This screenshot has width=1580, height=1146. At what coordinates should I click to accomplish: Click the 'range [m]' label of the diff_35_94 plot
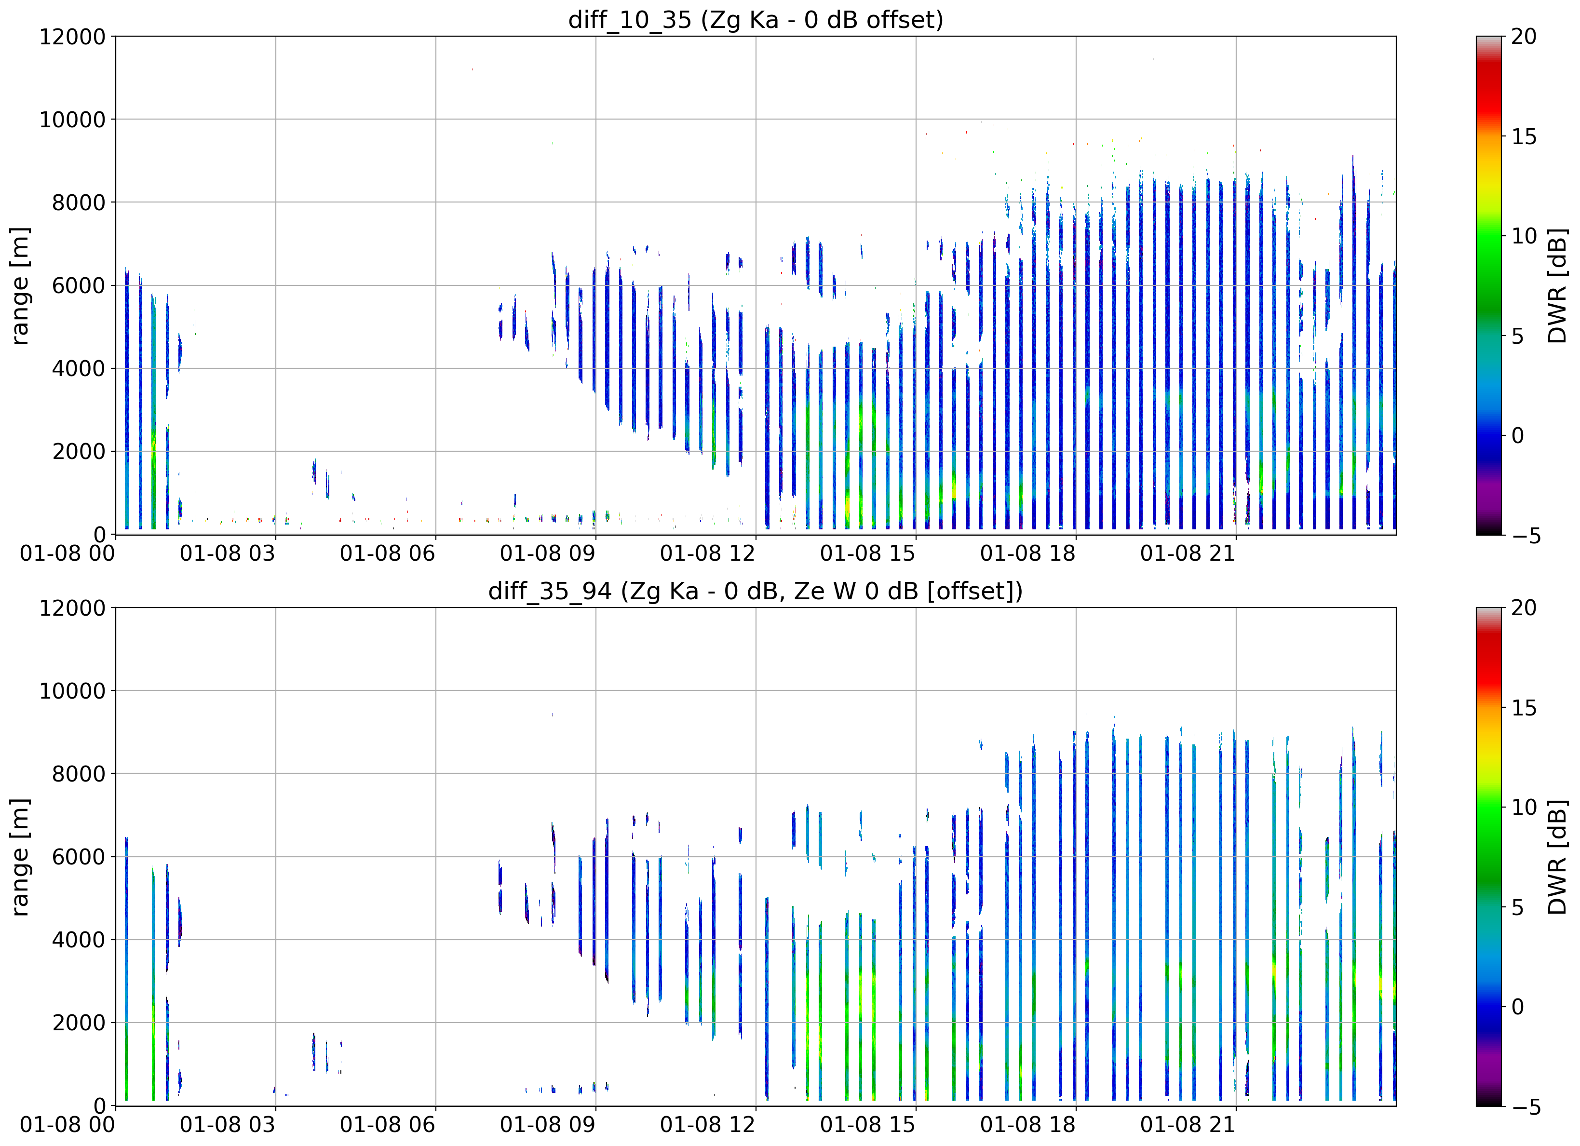(x=19, y=857)
